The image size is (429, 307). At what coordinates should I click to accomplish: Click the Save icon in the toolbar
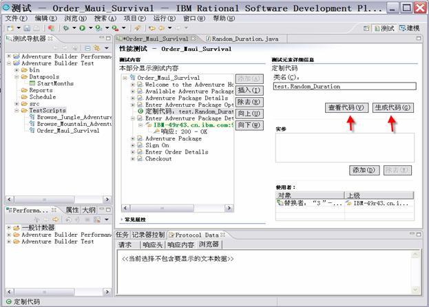tap(26, 28)
